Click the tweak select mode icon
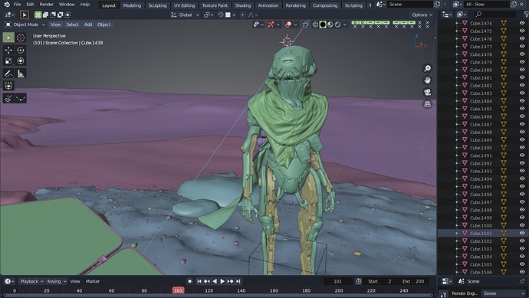The width and height of the screenshot is (529, 298). (x=25, y=15)
